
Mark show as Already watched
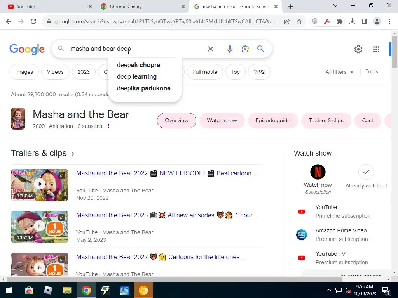click(366, 172)
